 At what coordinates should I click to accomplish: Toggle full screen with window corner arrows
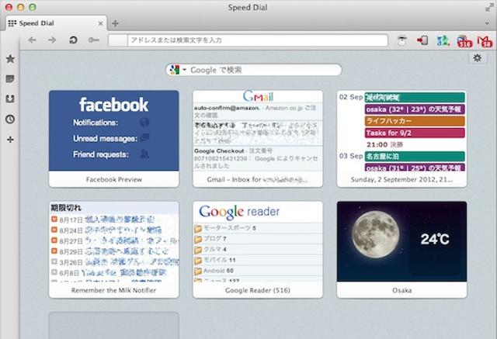click(x=489, y=7)
